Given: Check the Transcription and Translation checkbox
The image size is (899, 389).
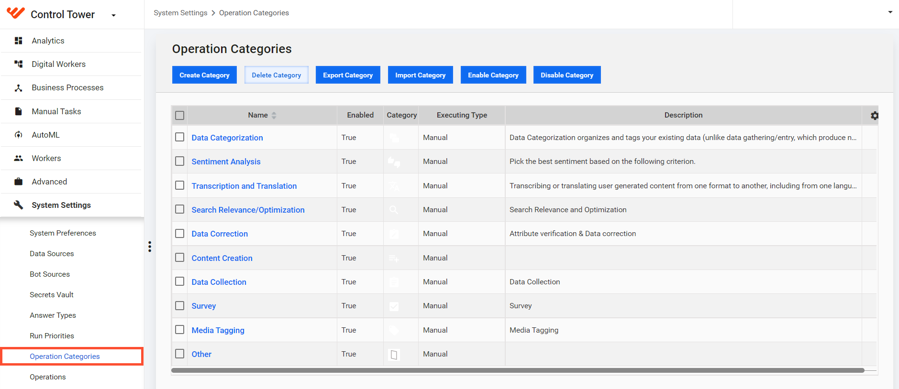Looking at the screenshot, I should [x=180, y=185].
